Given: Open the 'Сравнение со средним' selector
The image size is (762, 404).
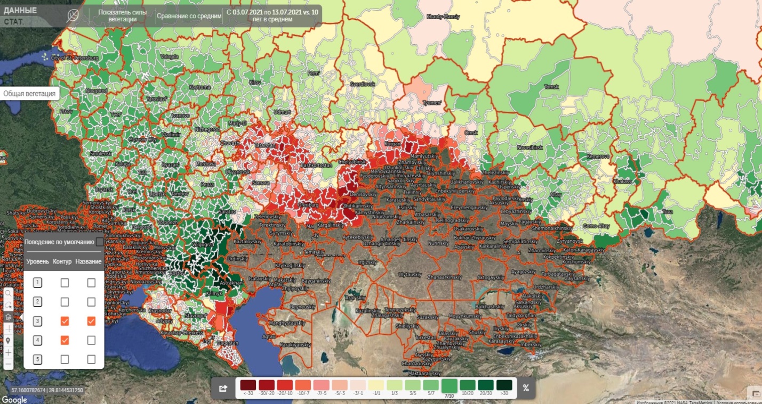Looking at the screenshot, I should 189,16.
